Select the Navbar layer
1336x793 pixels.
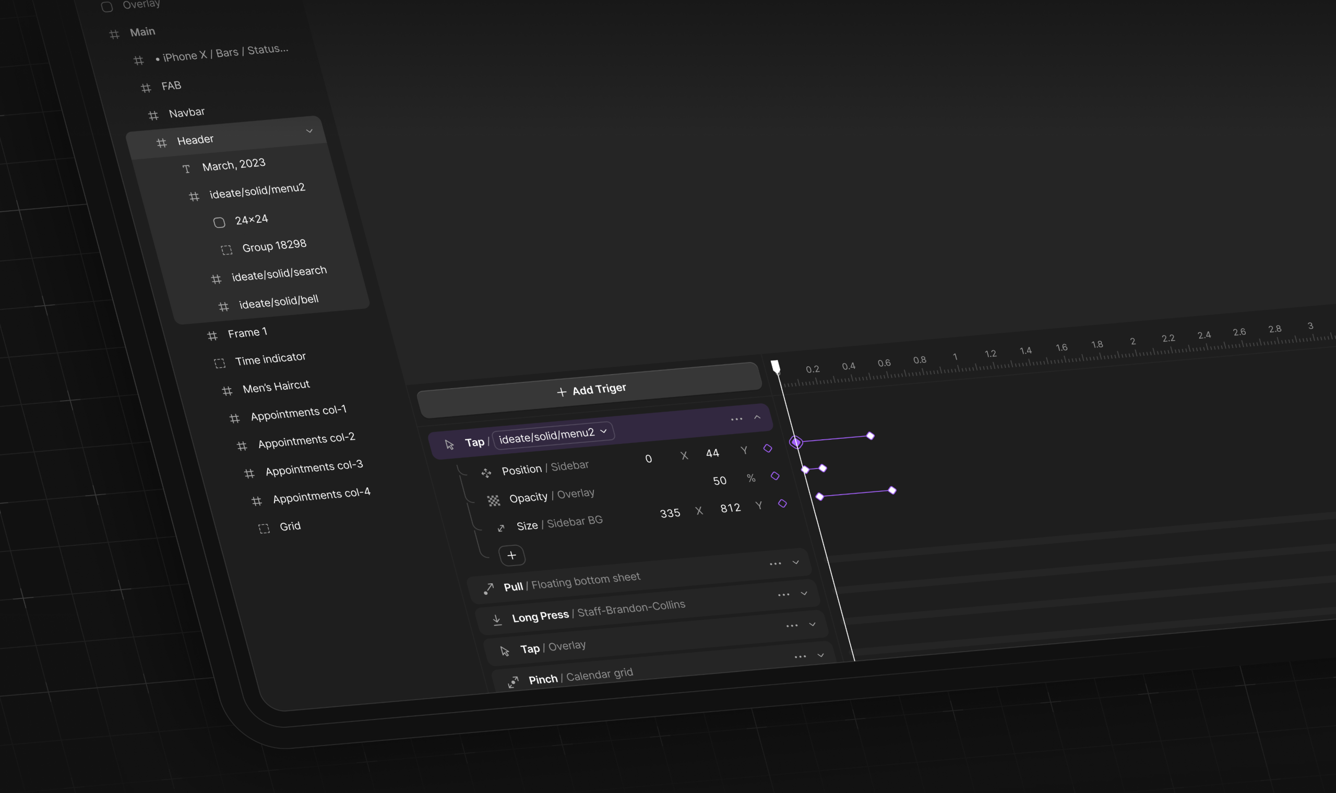pyautogui.click(x=186, y=112)
